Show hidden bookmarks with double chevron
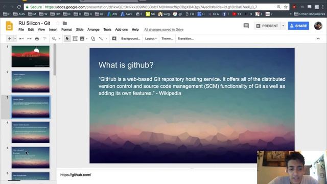The height and width of the screenshot is (184, 327). (290, 14)
